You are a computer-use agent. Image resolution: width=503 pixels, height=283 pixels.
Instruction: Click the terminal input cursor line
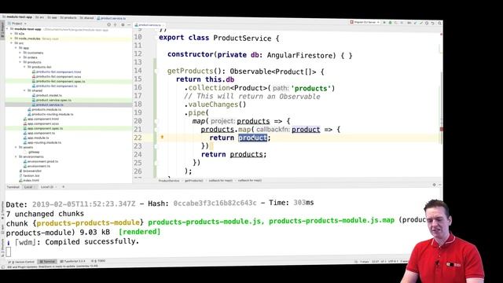coord(9,252)
